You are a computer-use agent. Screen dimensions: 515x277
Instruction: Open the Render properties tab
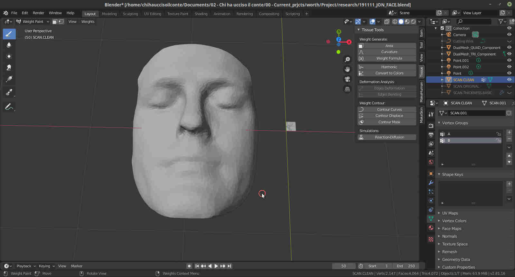[431, 126]
